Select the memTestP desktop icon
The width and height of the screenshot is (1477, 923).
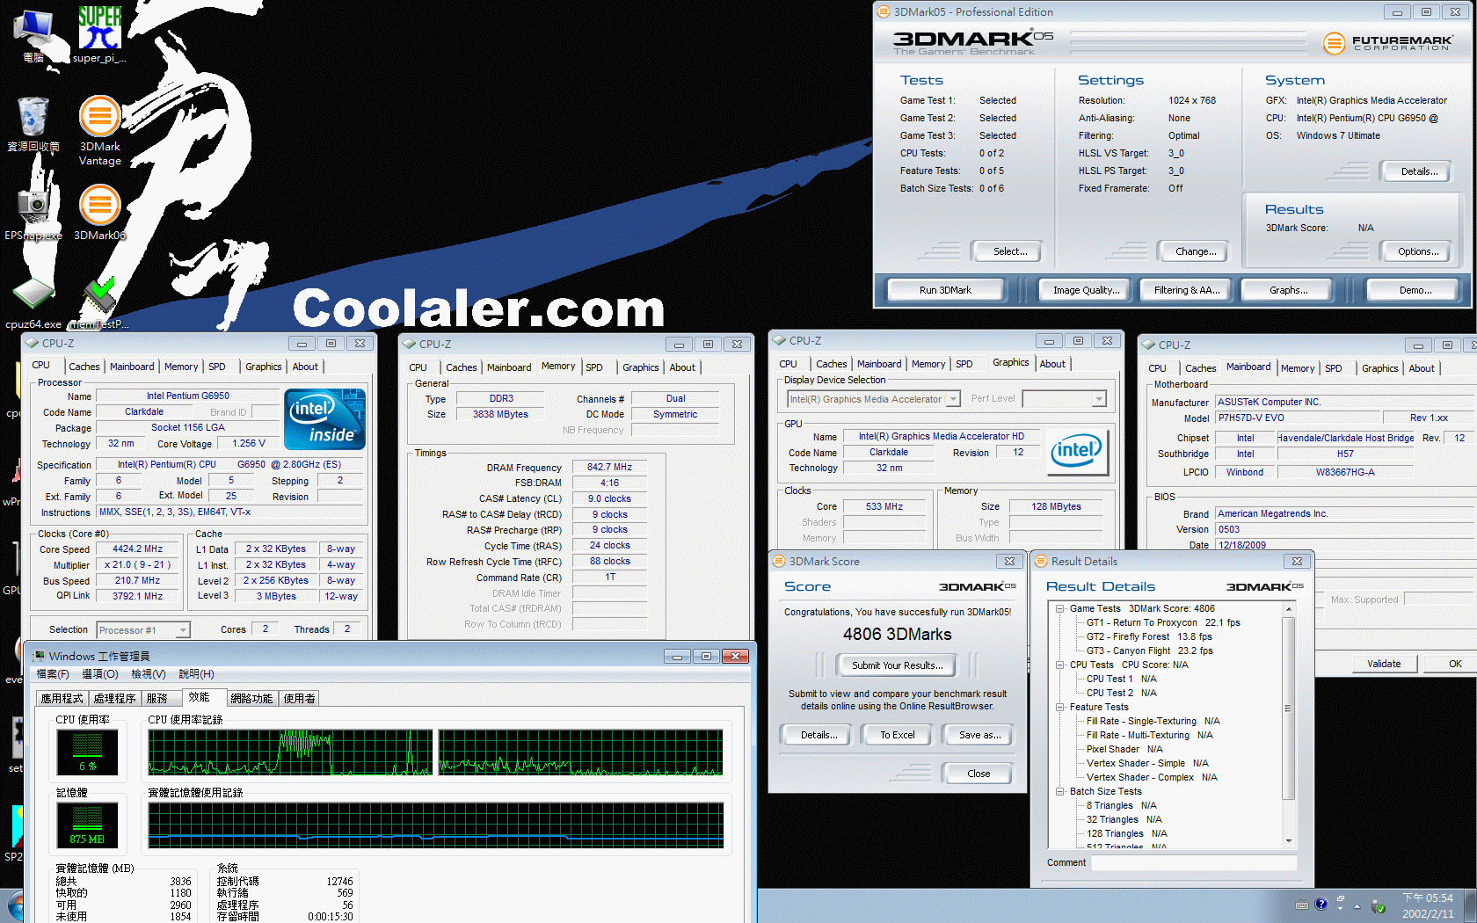[99, 303]
